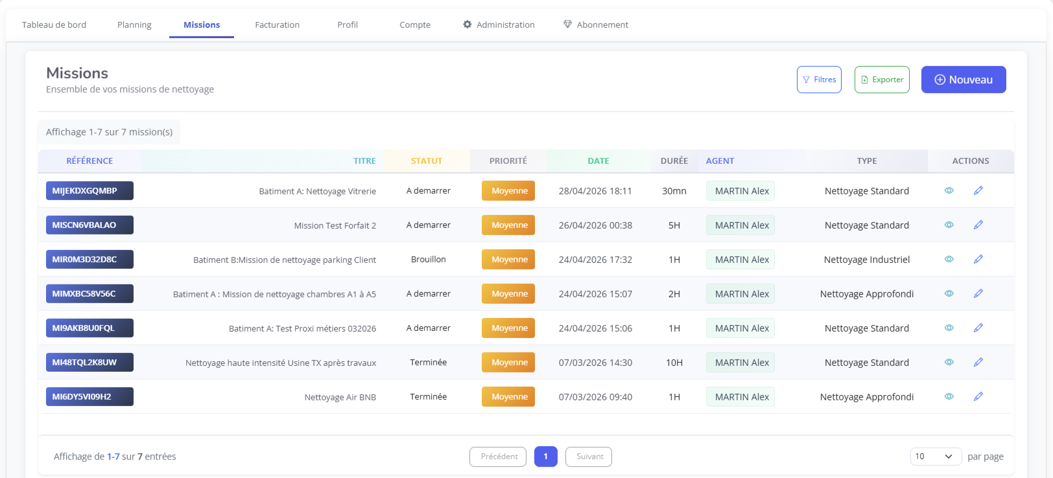
Task: Go to Administration settings tab
Action: [499, 25]
